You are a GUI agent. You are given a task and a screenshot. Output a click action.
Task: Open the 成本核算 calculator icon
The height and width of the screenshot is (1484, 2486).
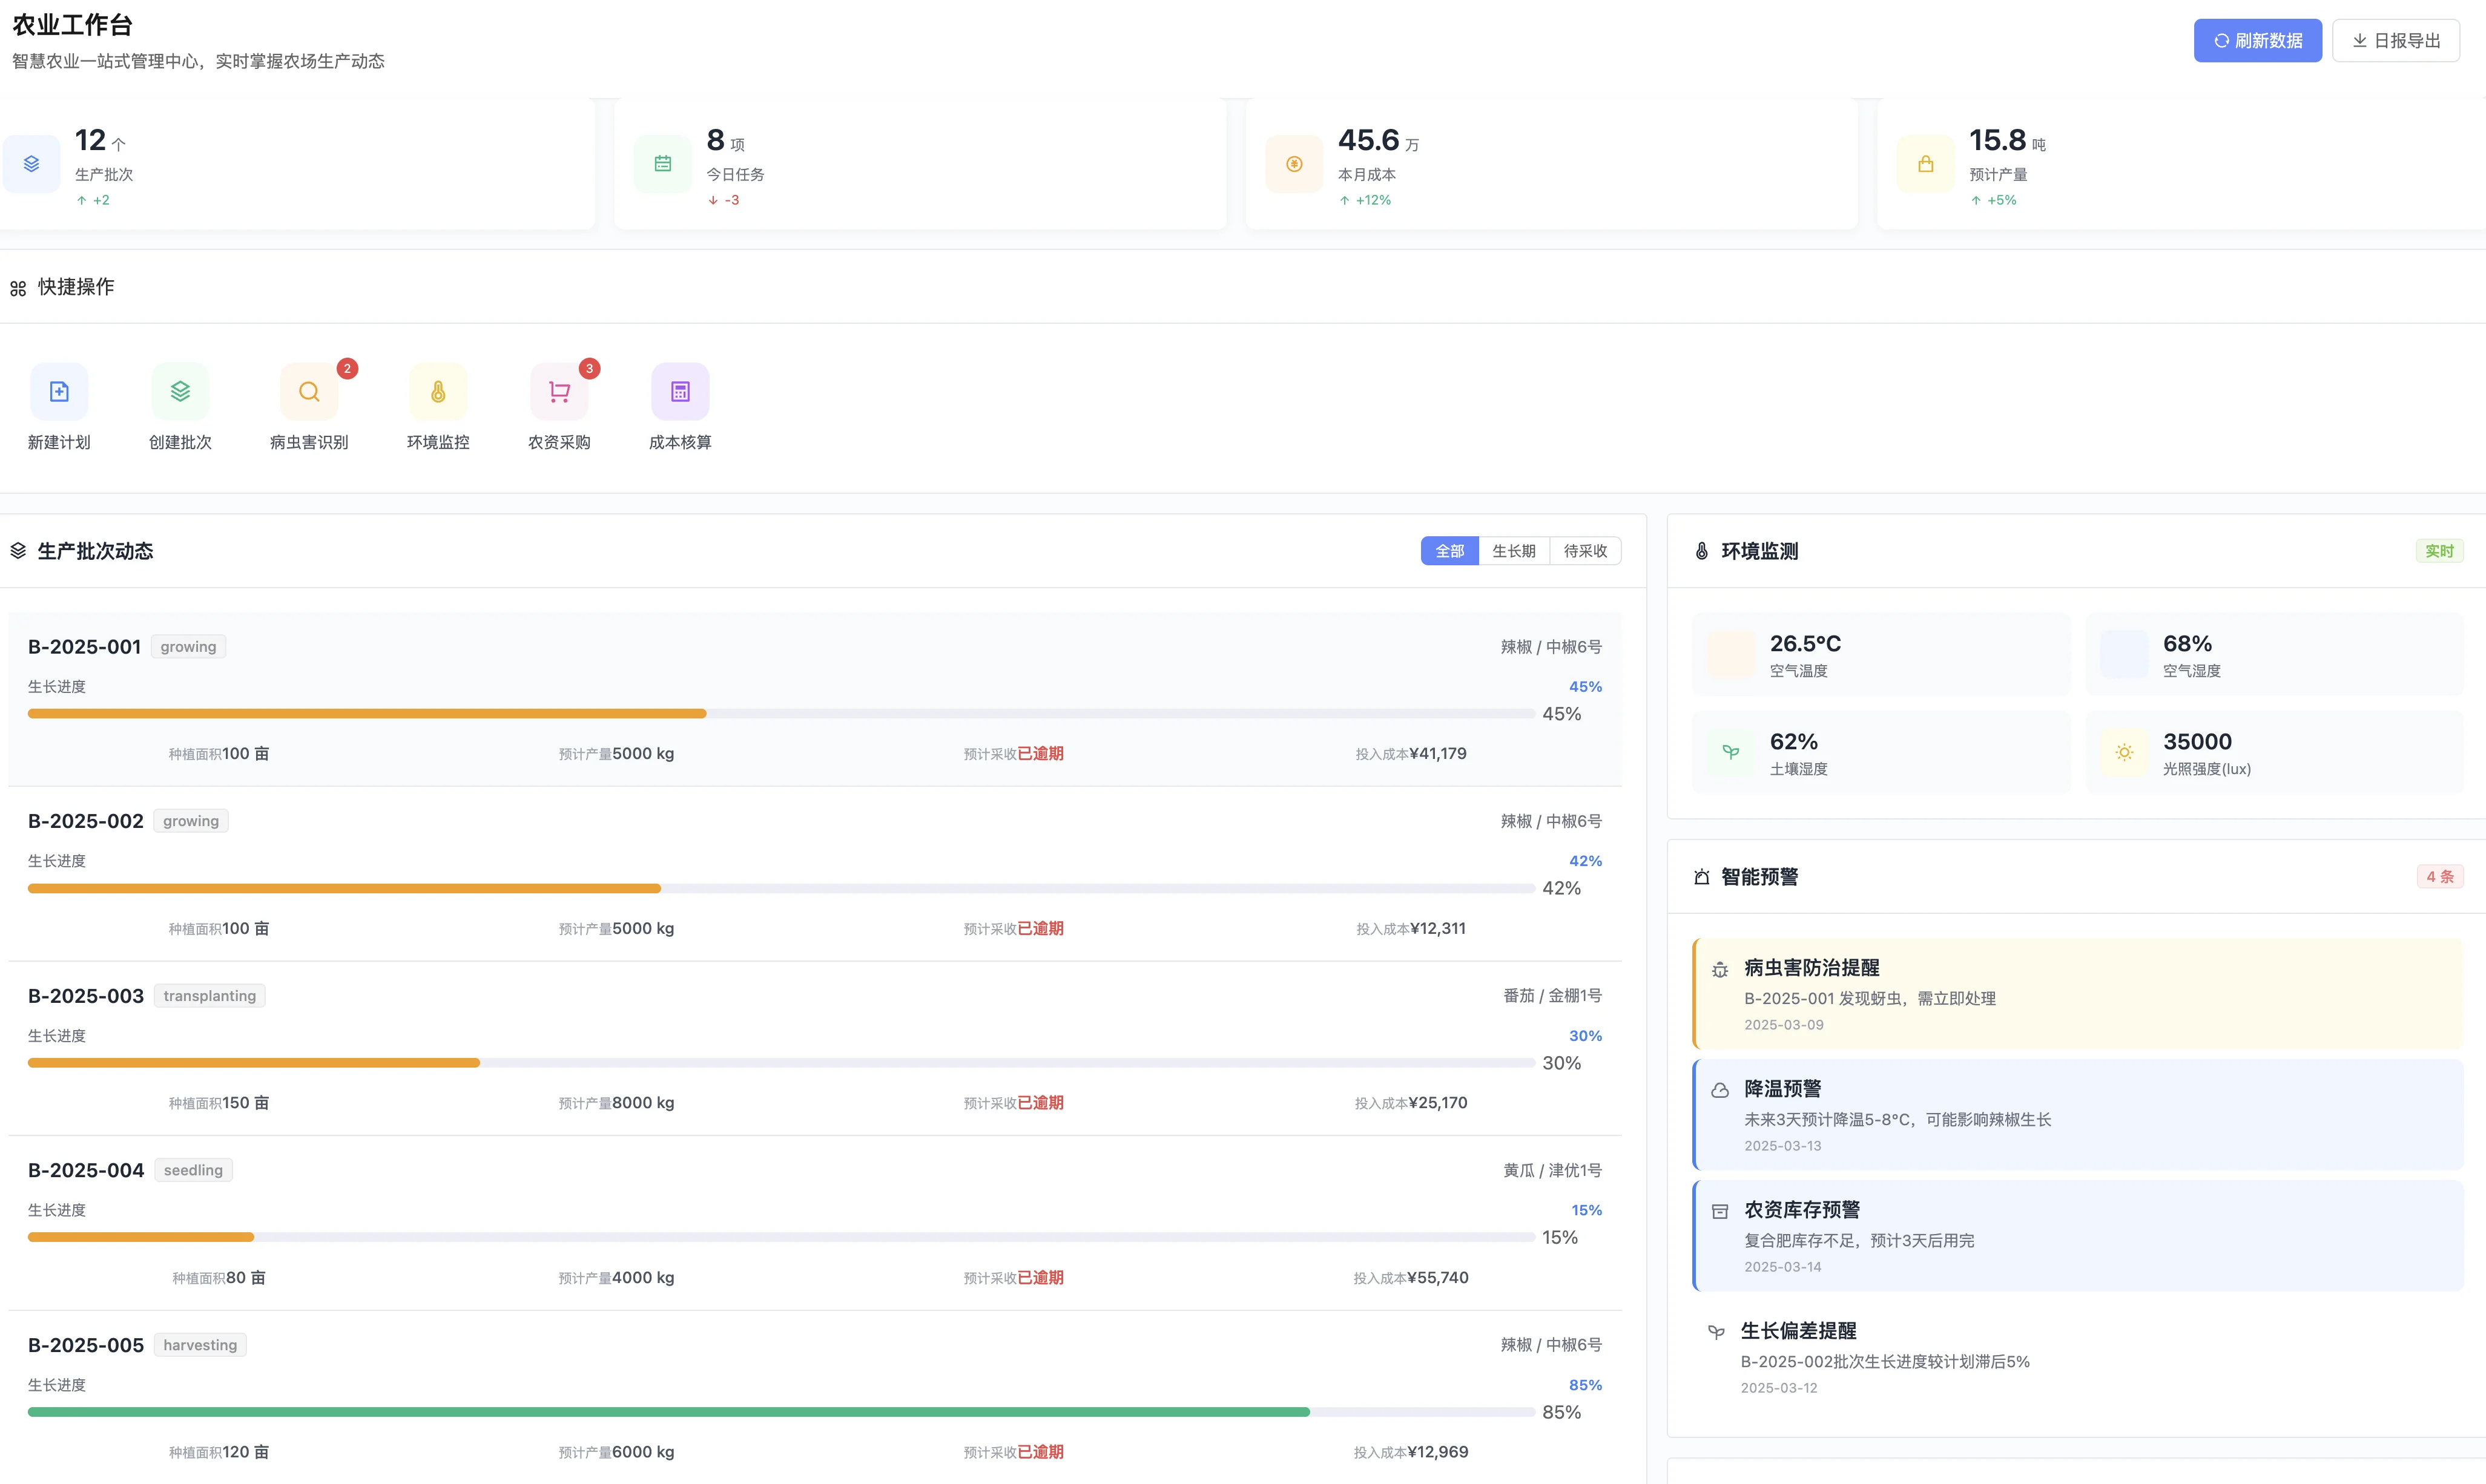pos(681,391)
